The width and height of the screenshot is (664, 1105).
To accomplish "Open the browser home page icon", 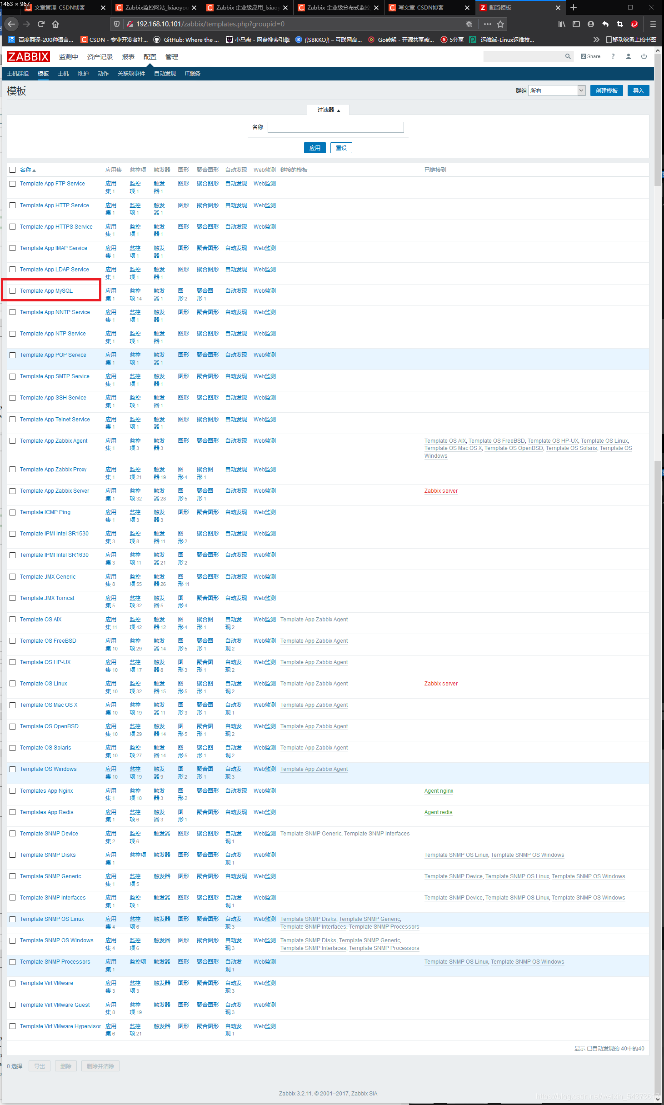I will (x=55, y=24).
